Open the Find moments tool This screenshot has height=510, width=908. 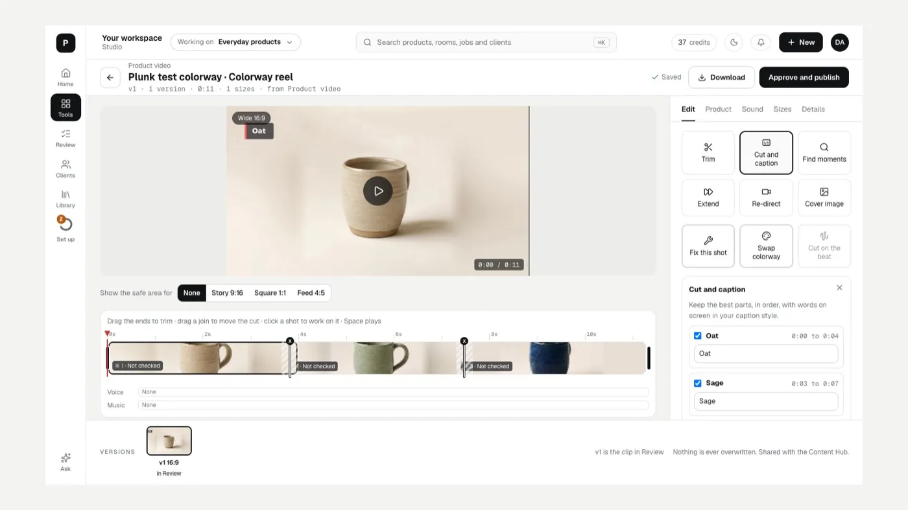[x=824, y=153]
